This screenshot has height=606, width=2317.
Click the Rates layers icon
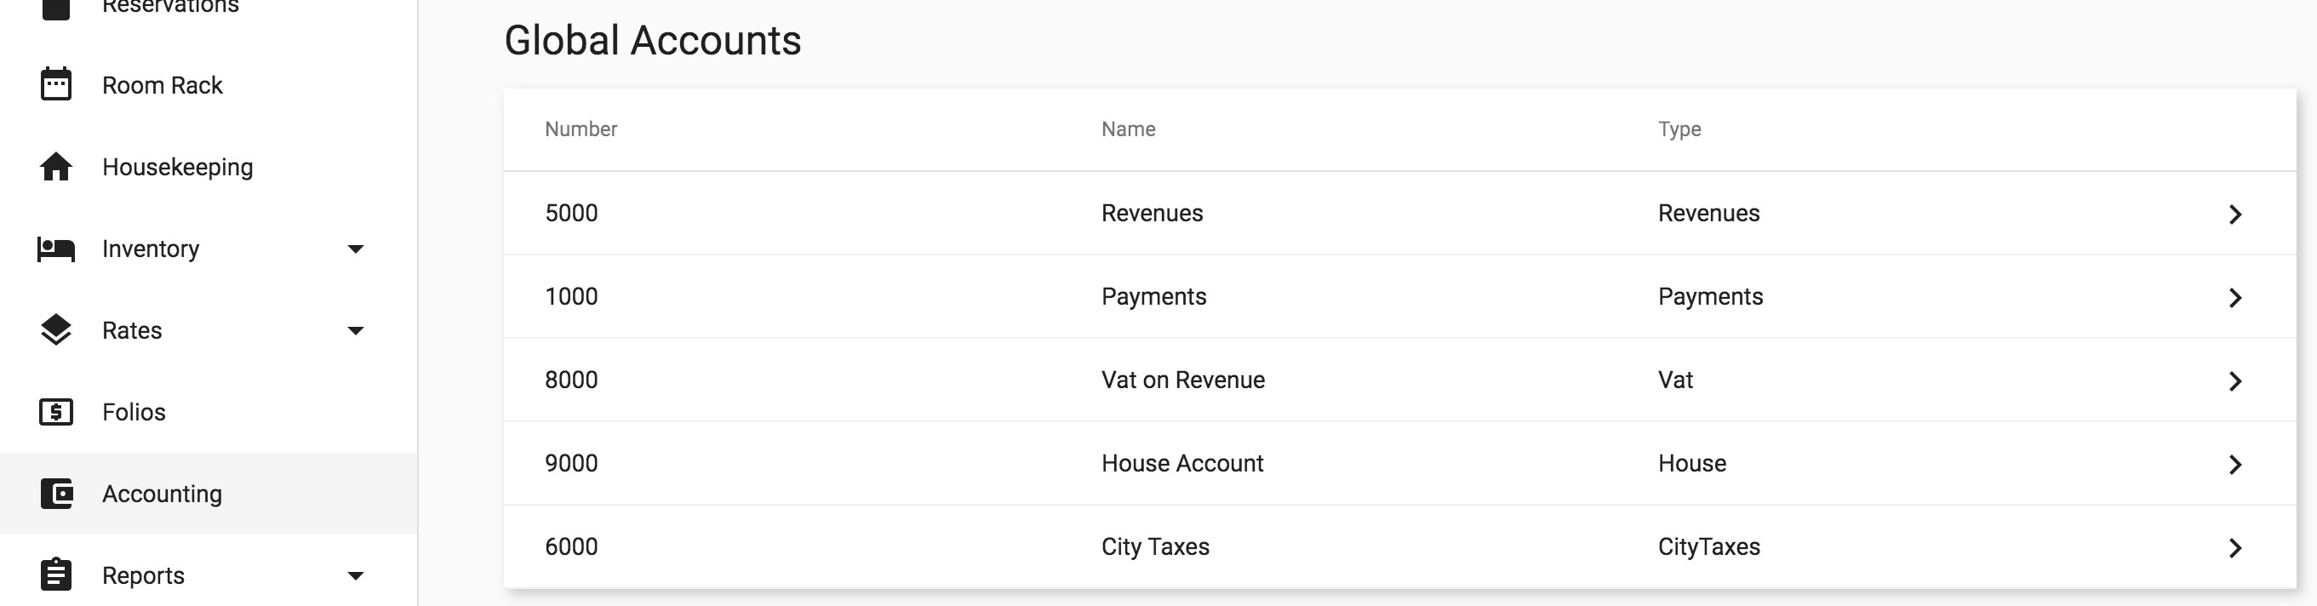point(56,330)
